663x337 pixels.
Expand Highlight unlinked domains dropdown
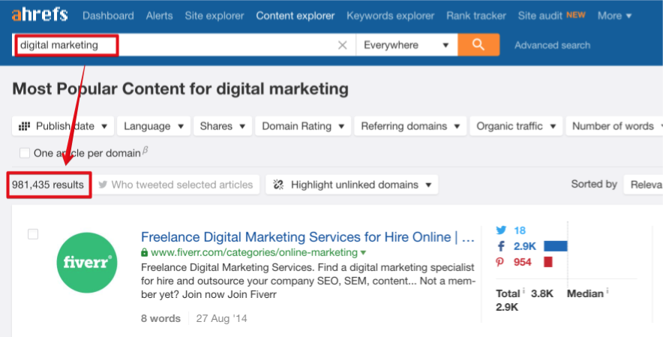pos(352,185)
